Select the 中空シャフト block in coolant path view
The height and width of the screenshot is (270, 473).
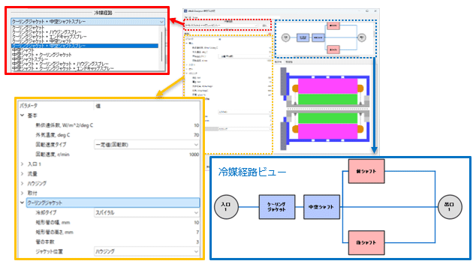321,207
